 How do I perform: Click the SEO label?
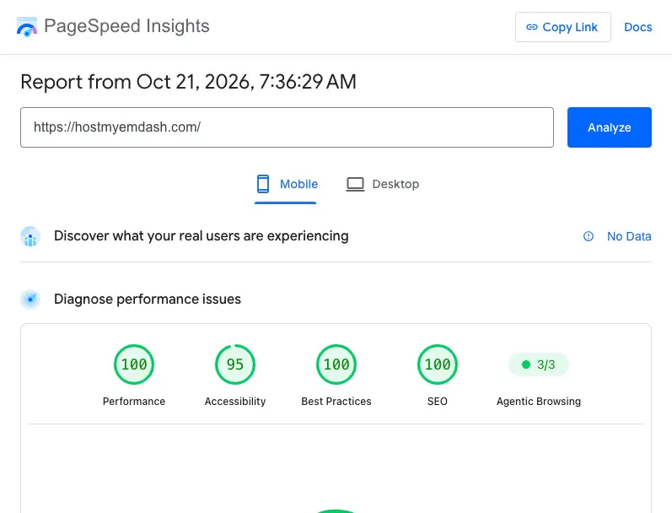pos(437,402)
